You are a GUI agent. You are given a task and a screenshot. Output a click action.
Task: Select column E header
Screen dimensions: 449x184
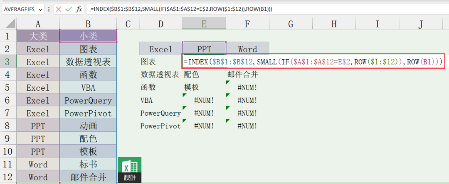tap(204, 24)
